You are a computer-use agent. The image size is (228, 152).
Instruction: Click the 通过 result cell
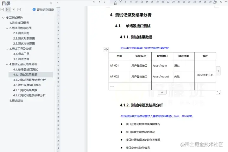pos(184,65)
